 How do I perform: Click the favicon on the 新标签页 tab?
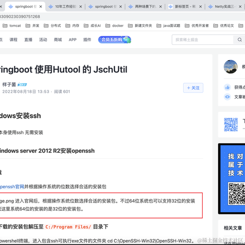coord(170,7)
